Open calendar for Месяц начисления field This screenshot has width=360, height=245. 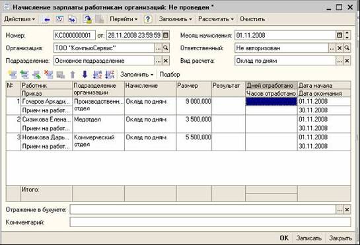[x=340, y=36]
